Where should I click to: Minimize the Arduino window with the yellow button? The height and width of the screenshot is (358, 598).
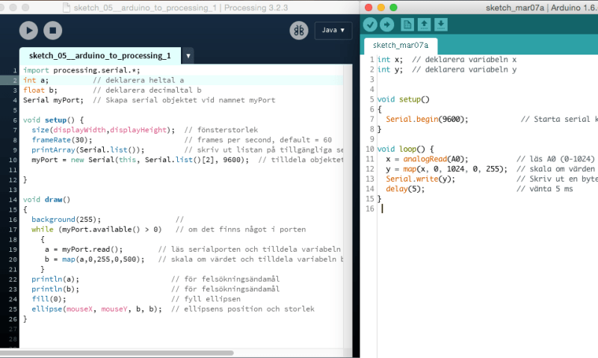(381, 7)
